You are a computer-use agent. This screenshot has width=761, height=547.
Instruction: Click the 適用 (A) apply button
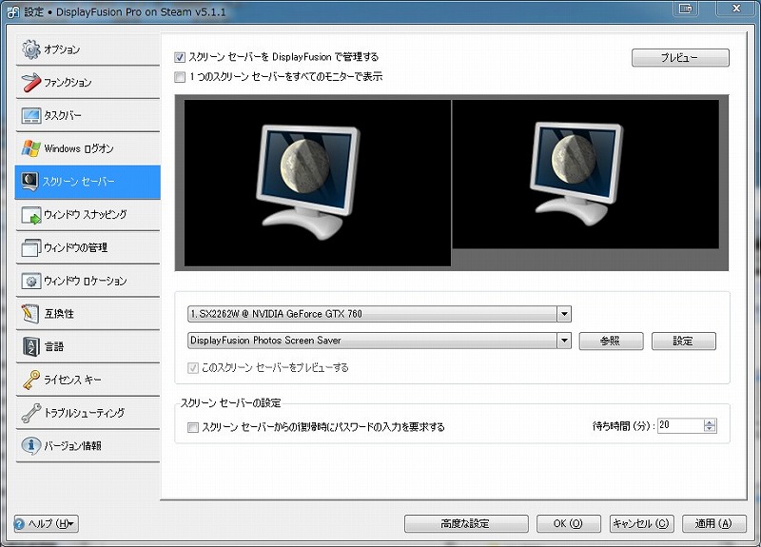click(x=714, y=524)
